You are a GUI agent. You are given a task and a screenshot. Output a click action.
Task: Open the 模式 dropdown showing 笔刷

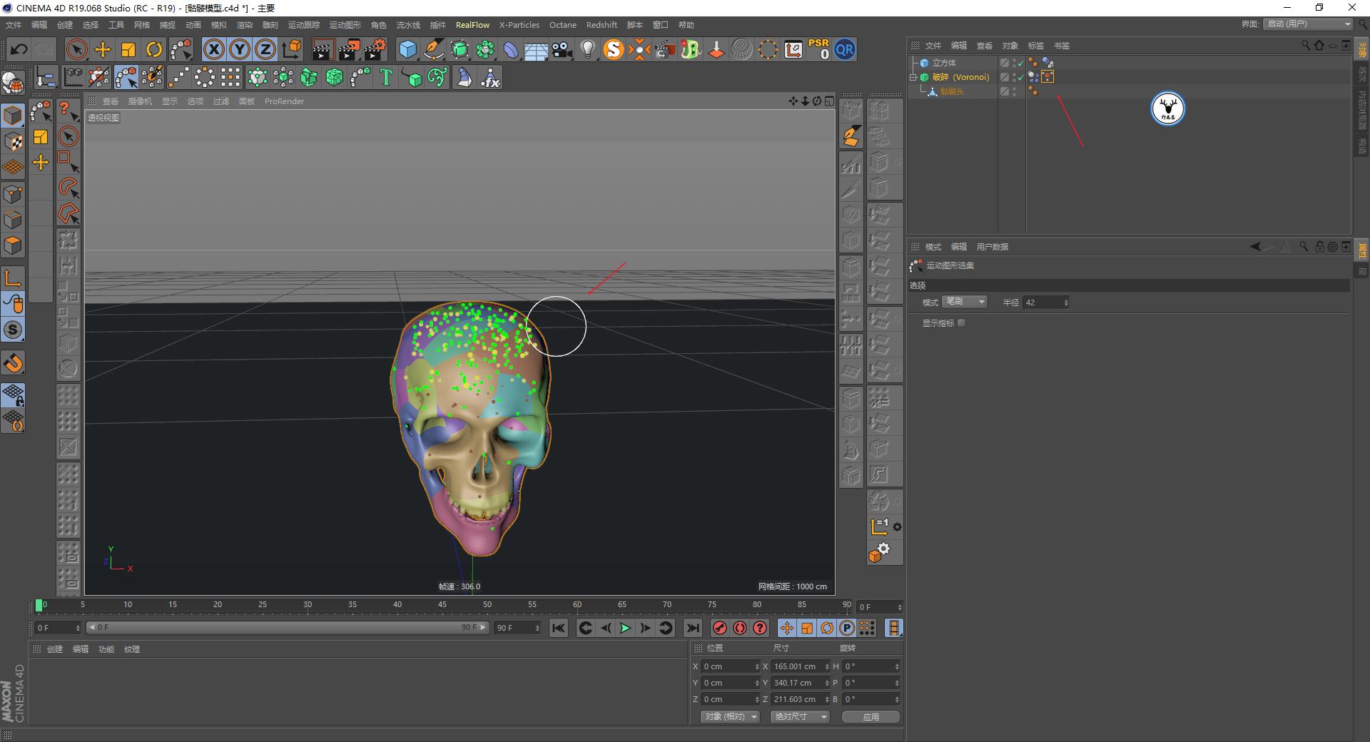[964, 302]
